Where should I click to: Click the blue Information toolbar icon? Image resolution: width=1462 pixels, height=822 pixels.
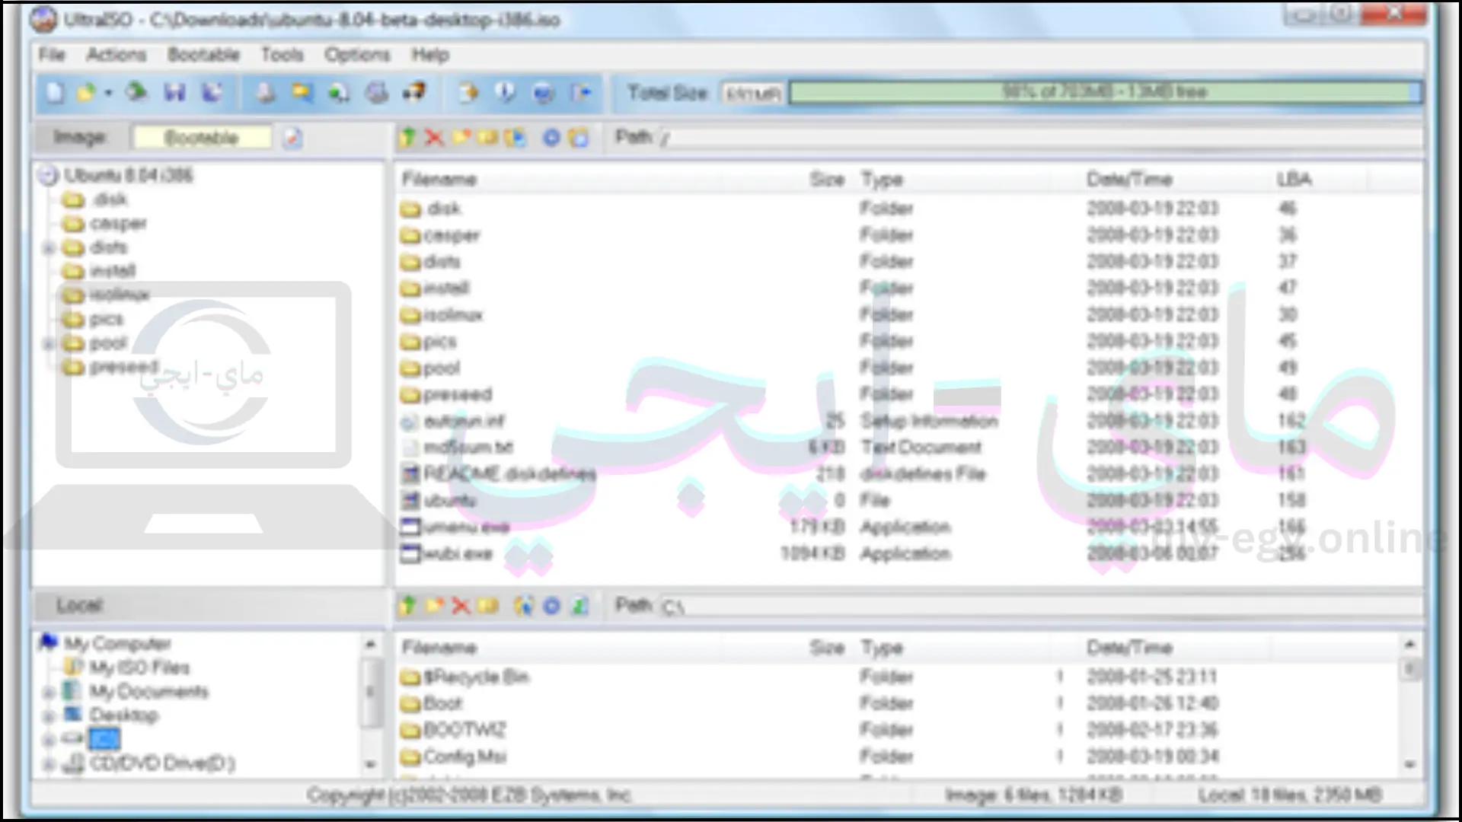505,93
